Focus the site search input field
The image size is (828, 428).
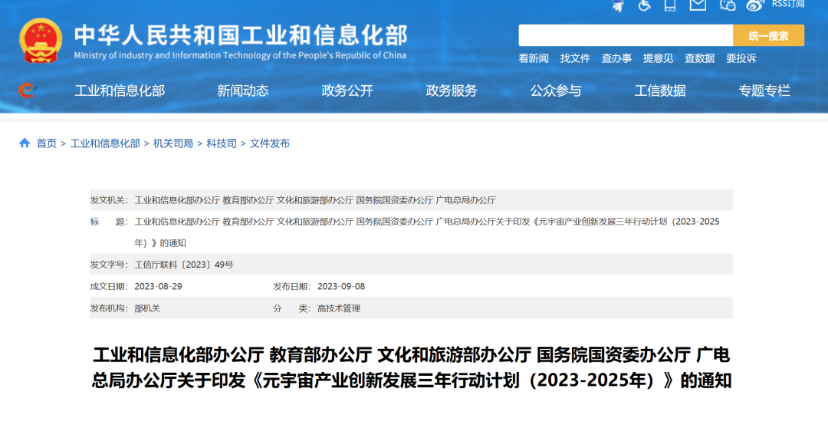626,35
